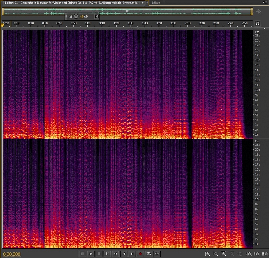
Task: Click 10k on top channel frequency scale
Action: 257,90
